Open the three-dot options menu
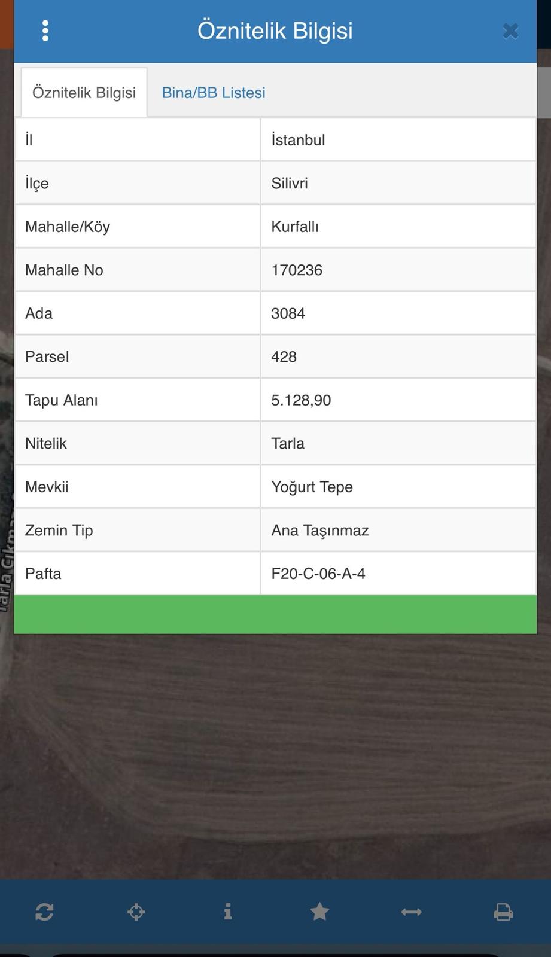 45,31
